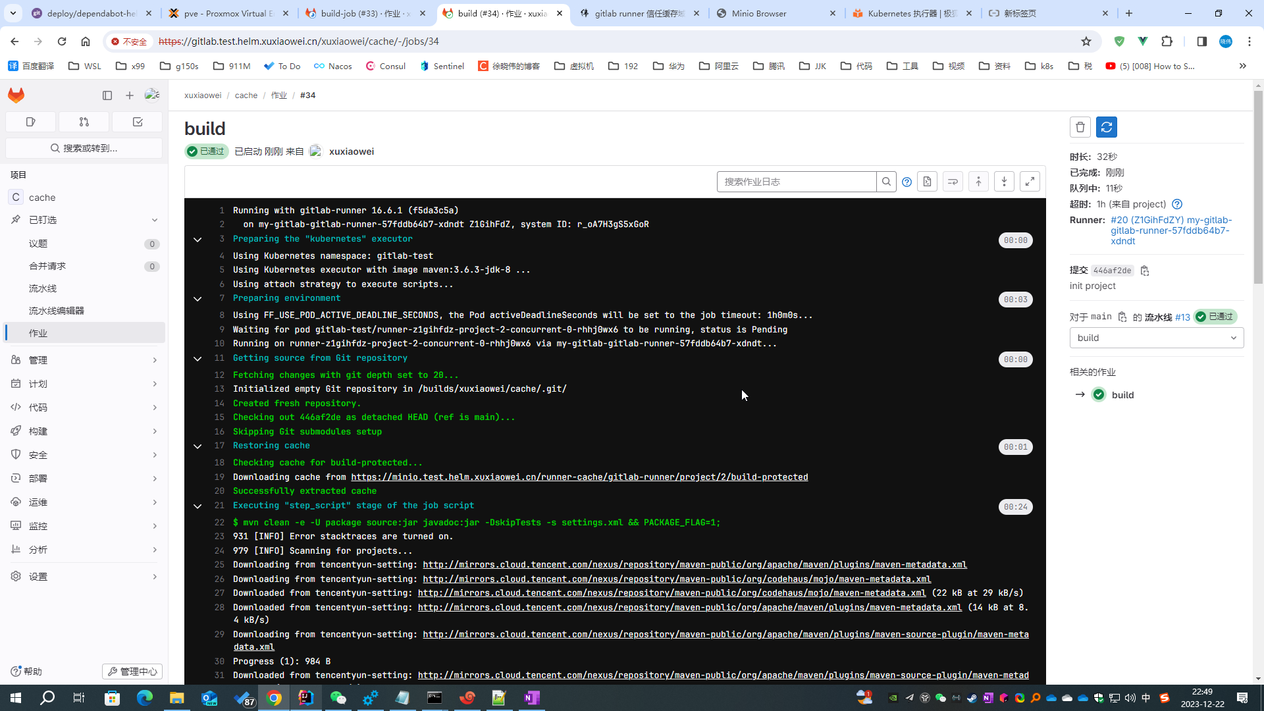The height and width of the screenshot is (711, 1264).
Task: Collapse the Preparing environment log section
Action: coord(197,299)
